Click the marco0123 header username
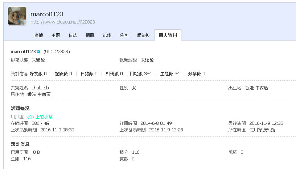The width and height of the screenshot is (296, 169). tap(47, 14)
